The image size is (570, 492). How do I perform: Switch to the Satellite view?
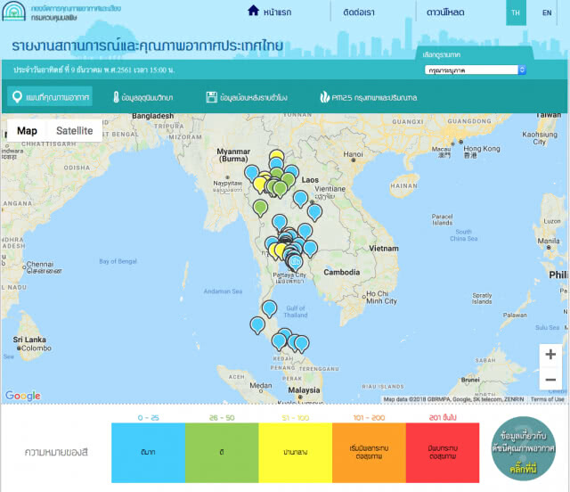[x=75, y=131]
